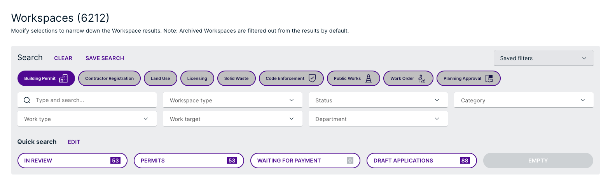
Task: Toggle the Licensing filter chip
Action: [x=197, y=78]
